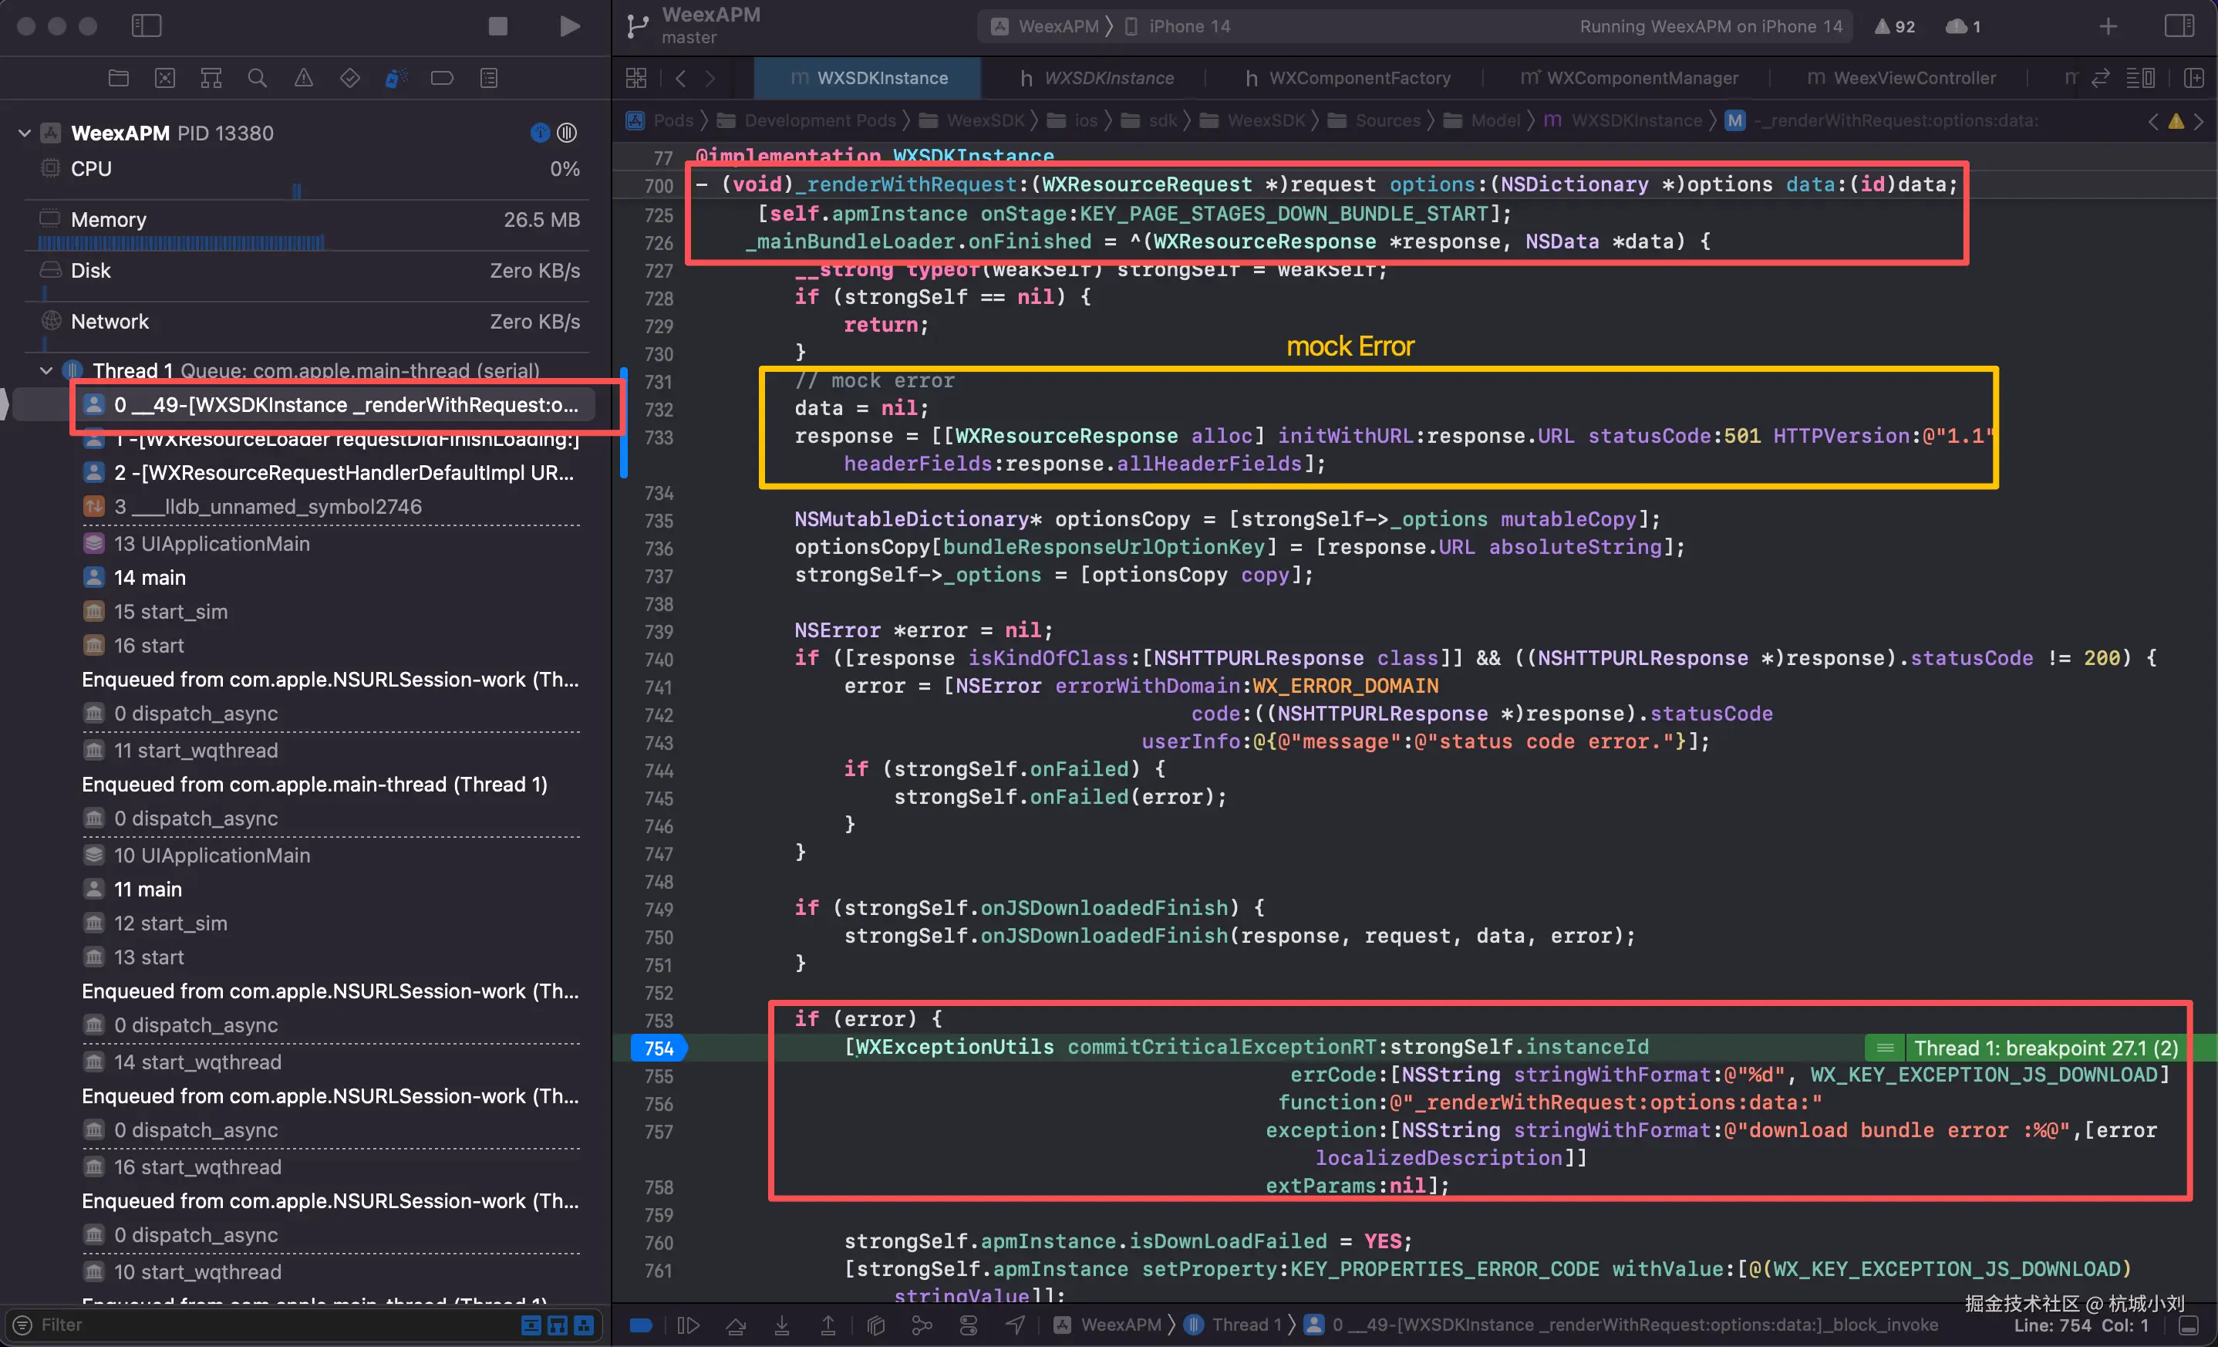Collapse the WeexAPM process tree
2218x1347 pixels.
tap(25, 133)
